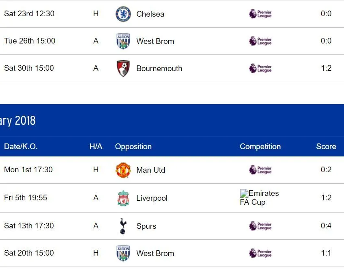Click Premier League logo in Spurs row
The height and width of the screenshot is (269, 344).
tap(260, 226)
